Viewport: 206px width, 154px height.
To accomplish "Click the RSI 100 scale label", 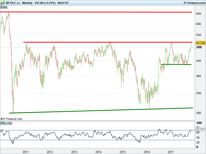I will (x=199, y=123).
